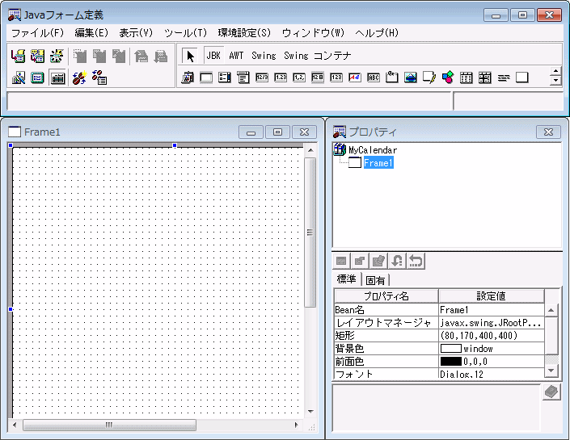
Task: Open the ツール(T) menu
Action: tap(185, 33)
